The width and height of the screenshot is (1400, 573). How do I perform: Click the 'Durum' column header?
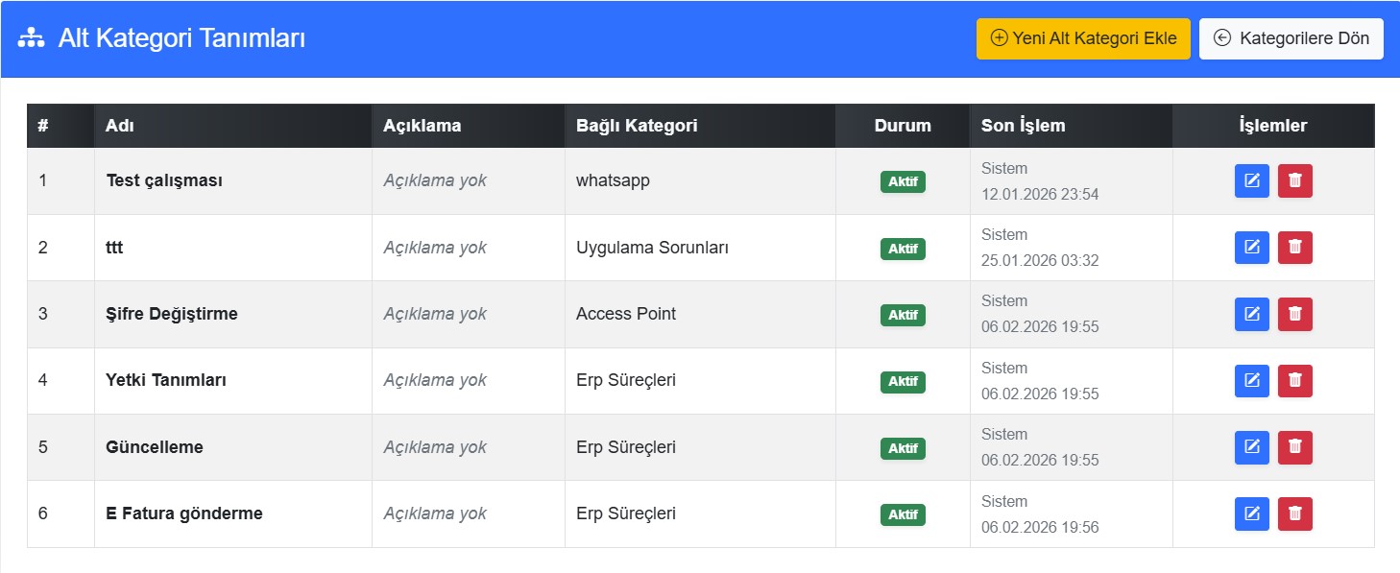tap(903, 126)
